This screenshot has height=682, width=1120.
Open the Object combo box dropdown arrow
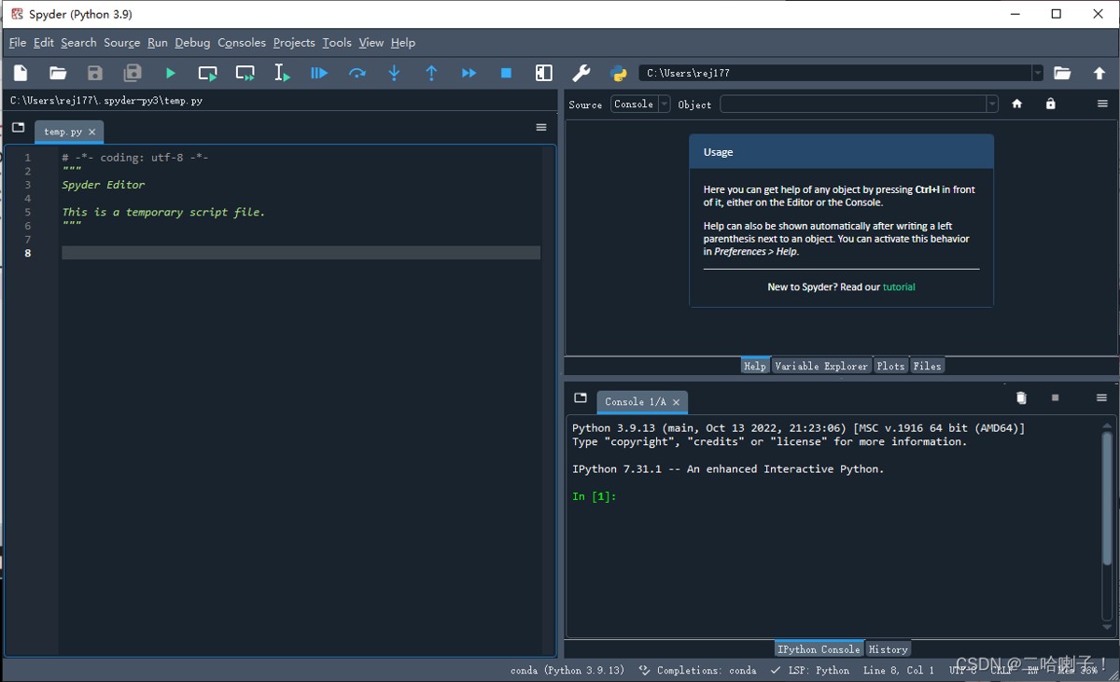992,104
